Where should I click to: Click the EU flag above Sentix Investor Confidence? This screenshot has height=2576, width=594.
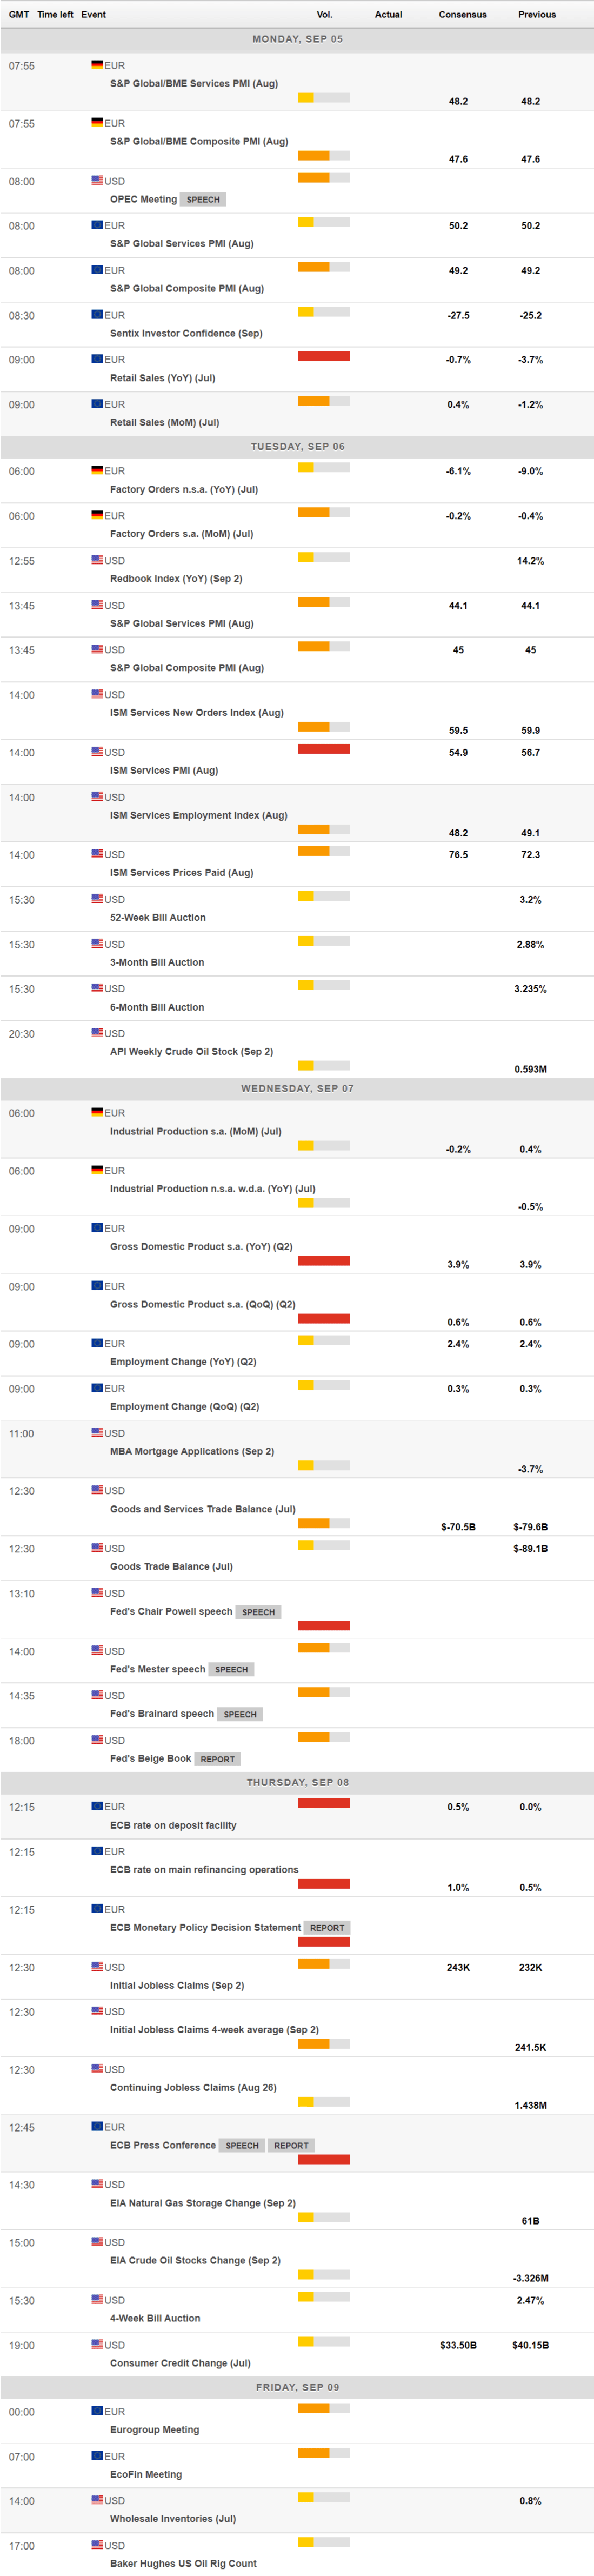tap(97, 314)
